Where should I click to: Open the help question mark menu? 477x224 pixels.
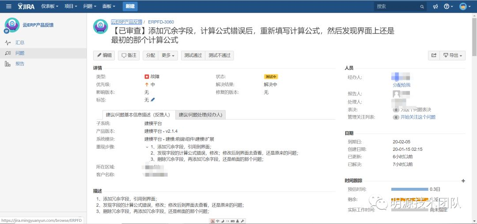point(448,6)
